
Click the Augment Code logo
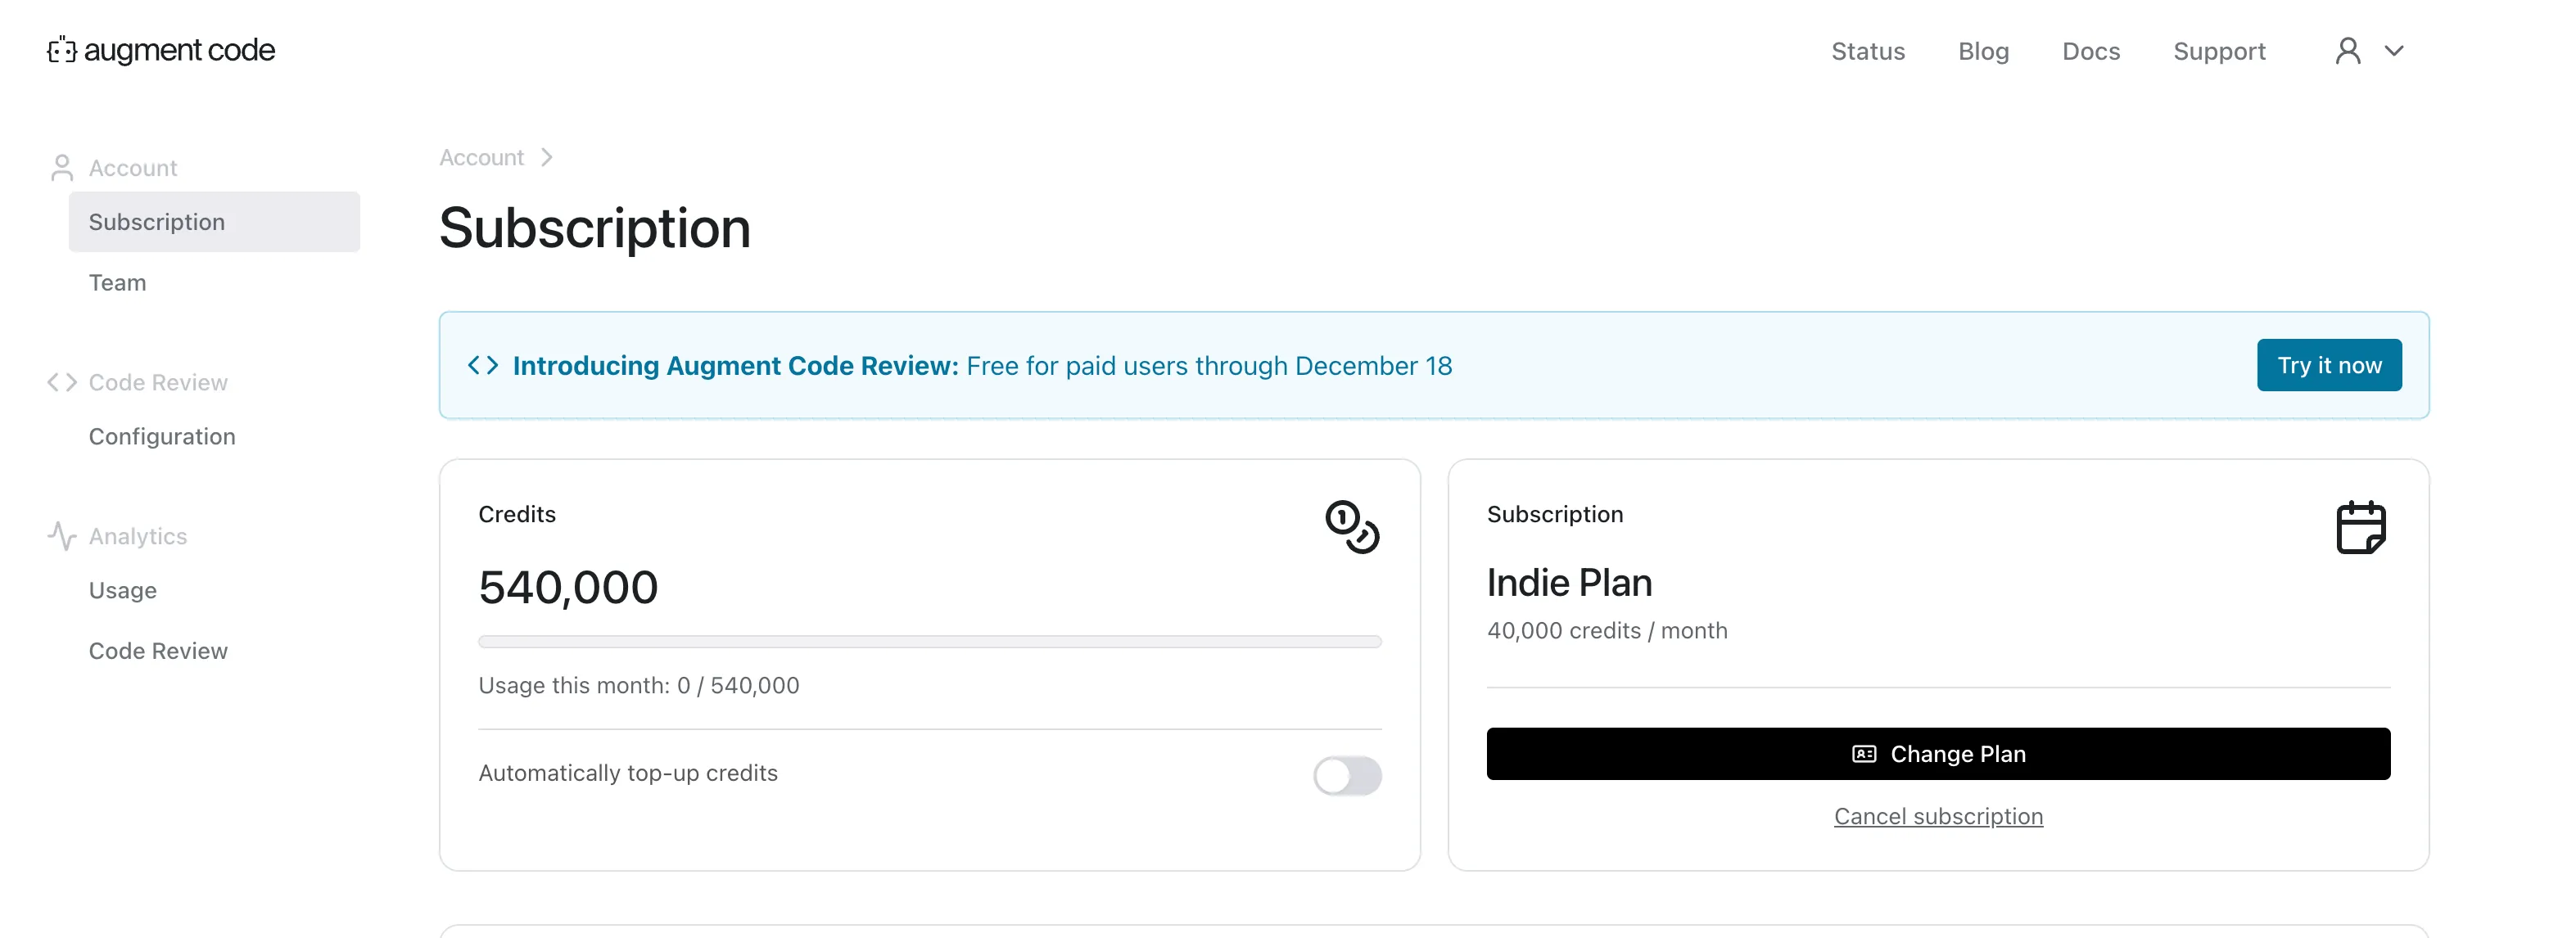pos(161,50)
